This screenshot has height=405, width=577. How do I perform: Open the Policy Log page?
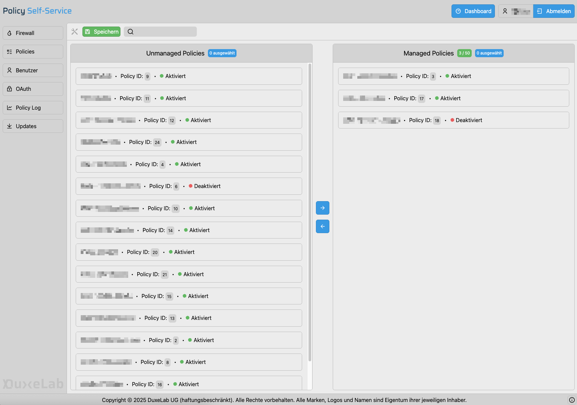click(x=33, y=108)
